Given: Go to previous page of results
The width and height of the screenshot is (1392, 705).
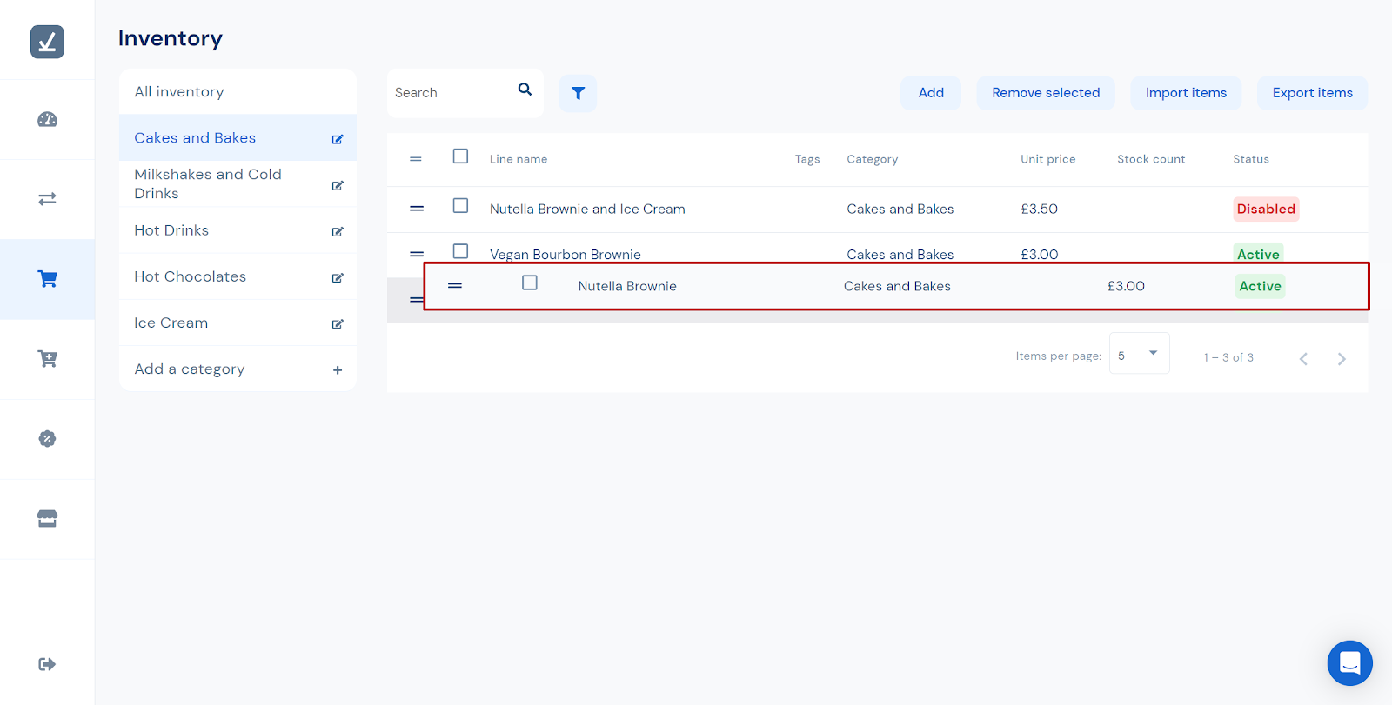Looking at the screenshot, I should point(1303,358).
